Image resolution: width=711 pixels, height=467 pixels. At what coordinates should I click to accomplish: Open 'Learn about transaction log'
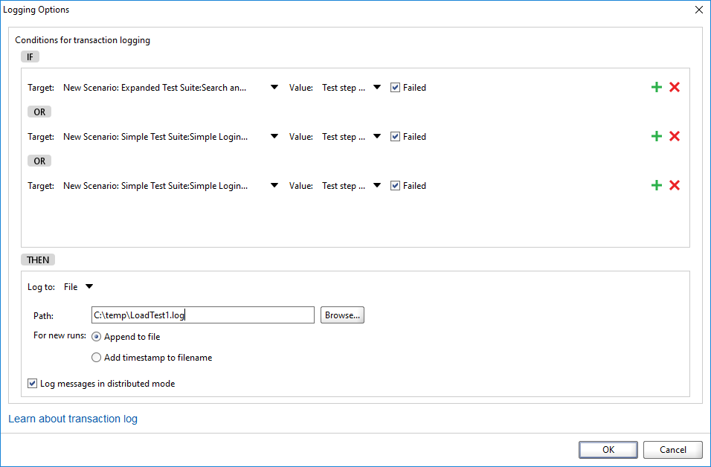72,419
